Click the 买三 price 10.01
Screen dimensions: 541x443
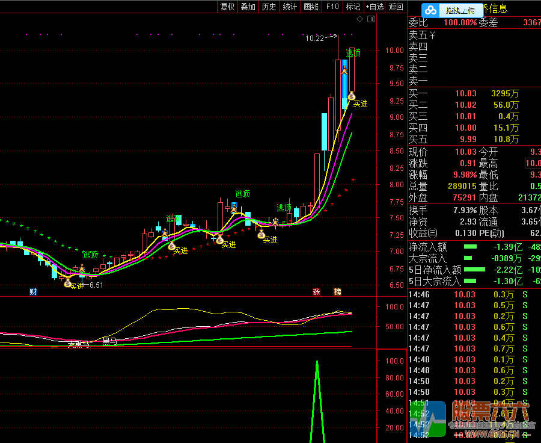(x=465, y=116)
